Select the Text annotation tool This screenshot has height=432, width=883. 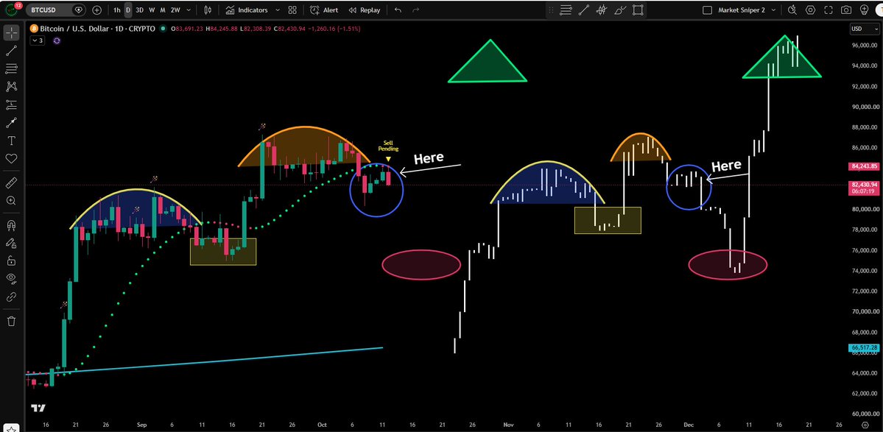click(11, 141)
